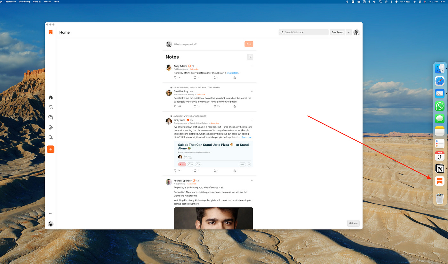This screenshot has width=448, height=264.
Task: Subscribe to AI Supremacy
Action: 192,184
